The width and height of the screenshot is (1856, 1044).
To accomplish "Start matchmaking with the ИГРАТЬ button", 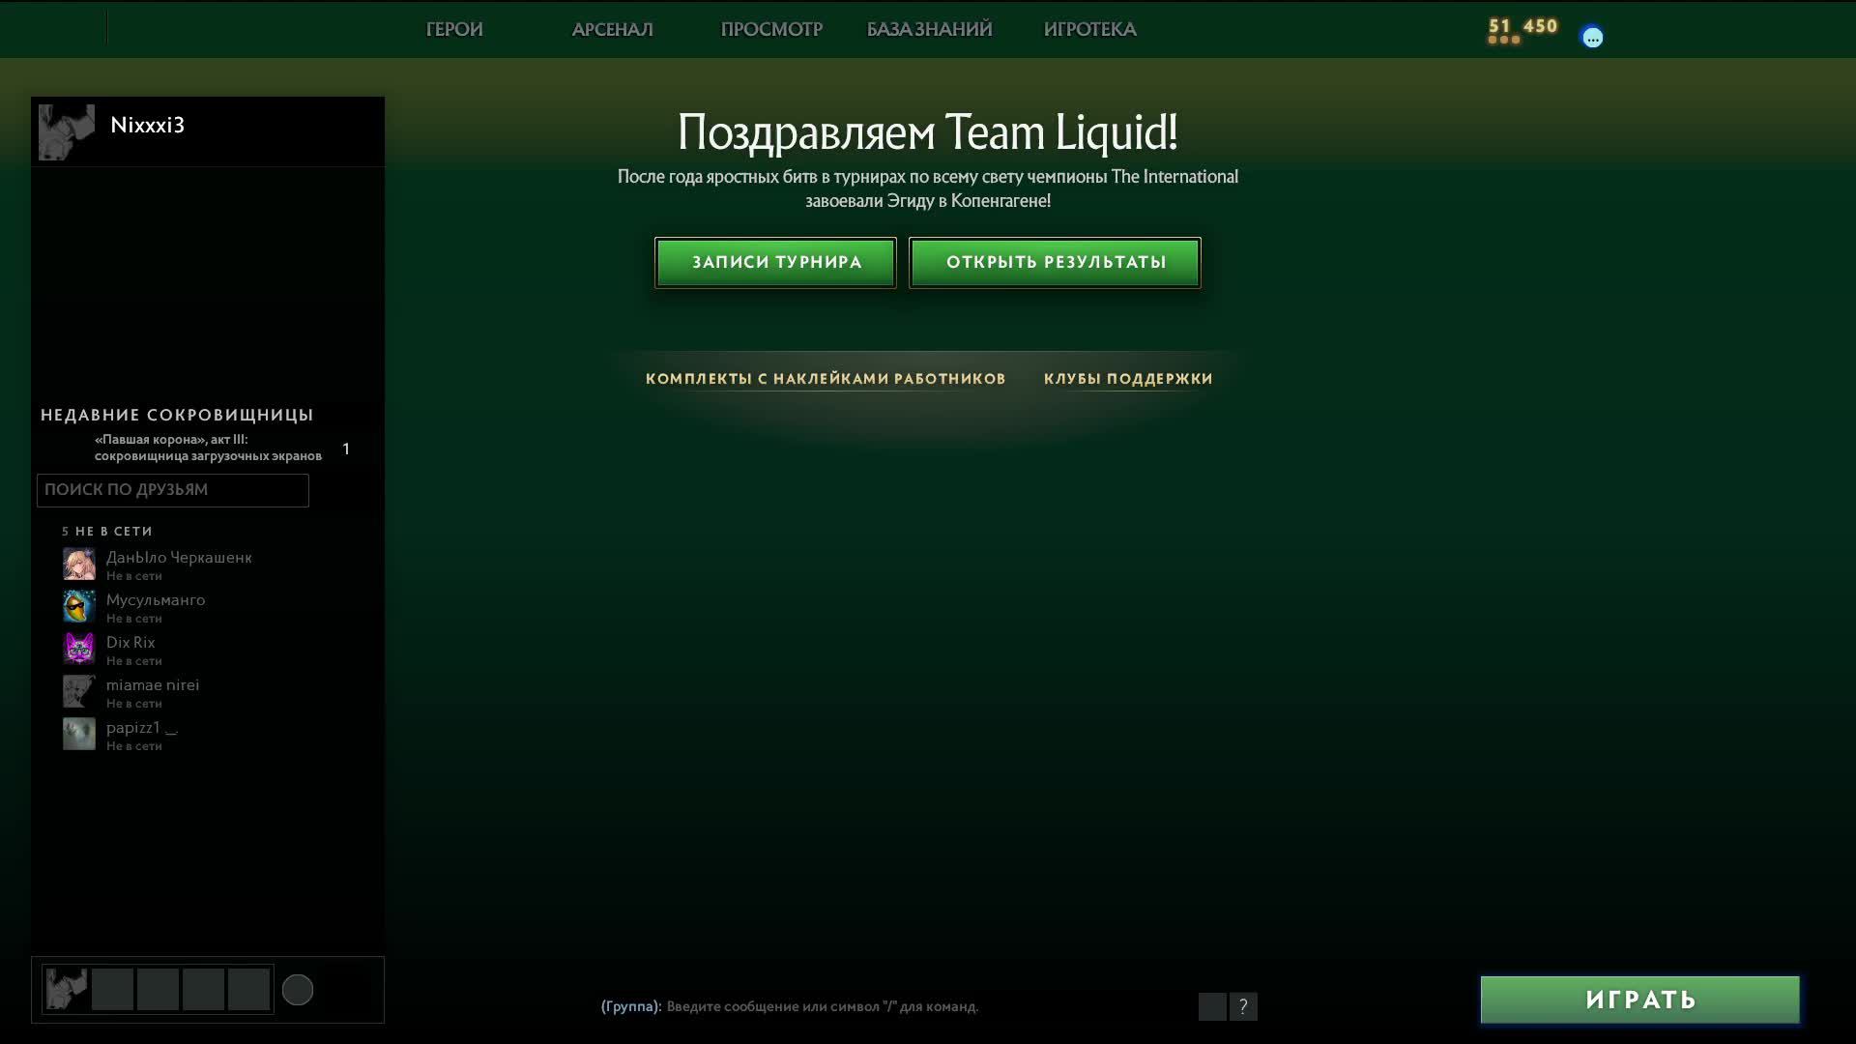I will click(1639, 1000).
